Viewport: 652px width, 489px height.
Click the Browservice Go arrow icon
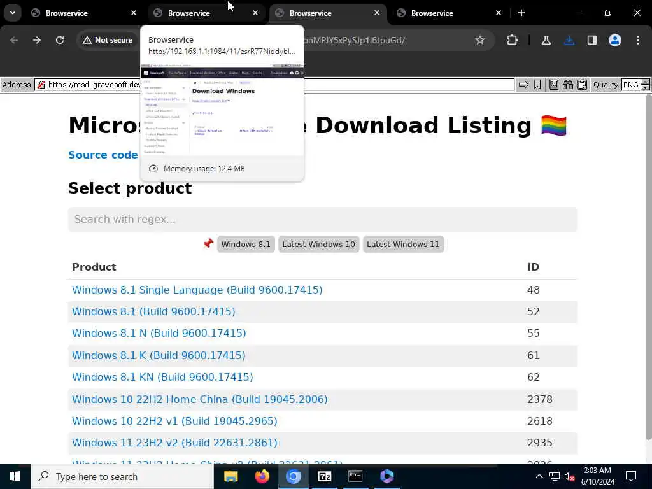[523, 85]
